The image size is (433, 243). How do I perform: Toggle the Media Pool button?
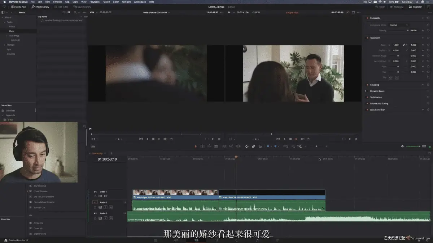point(18,7)
